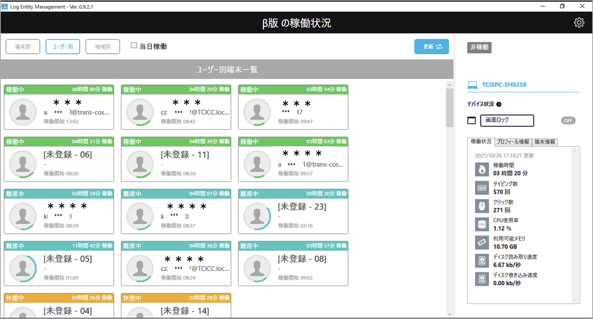This screenshot has height=319, width=593.
Task: Click the laptop icon next to TCISPC-SH0259
Action: pyautogui.click(x=472, y=85)
